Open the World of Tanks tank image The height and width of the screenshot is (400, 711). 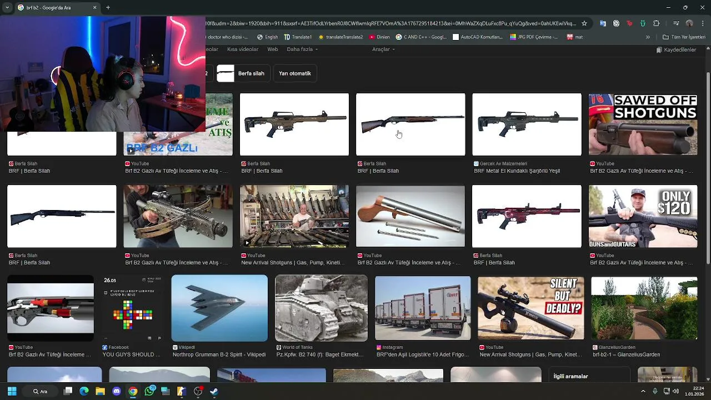tap(321, 308)
